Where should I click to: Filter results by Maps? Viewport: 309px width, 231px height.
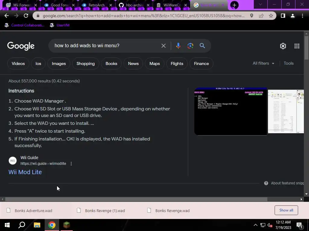pos(154,63)
